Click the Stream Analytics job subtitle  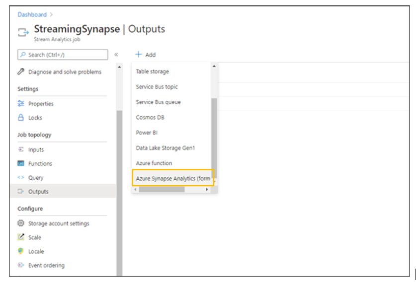click(x=57, y=40)
